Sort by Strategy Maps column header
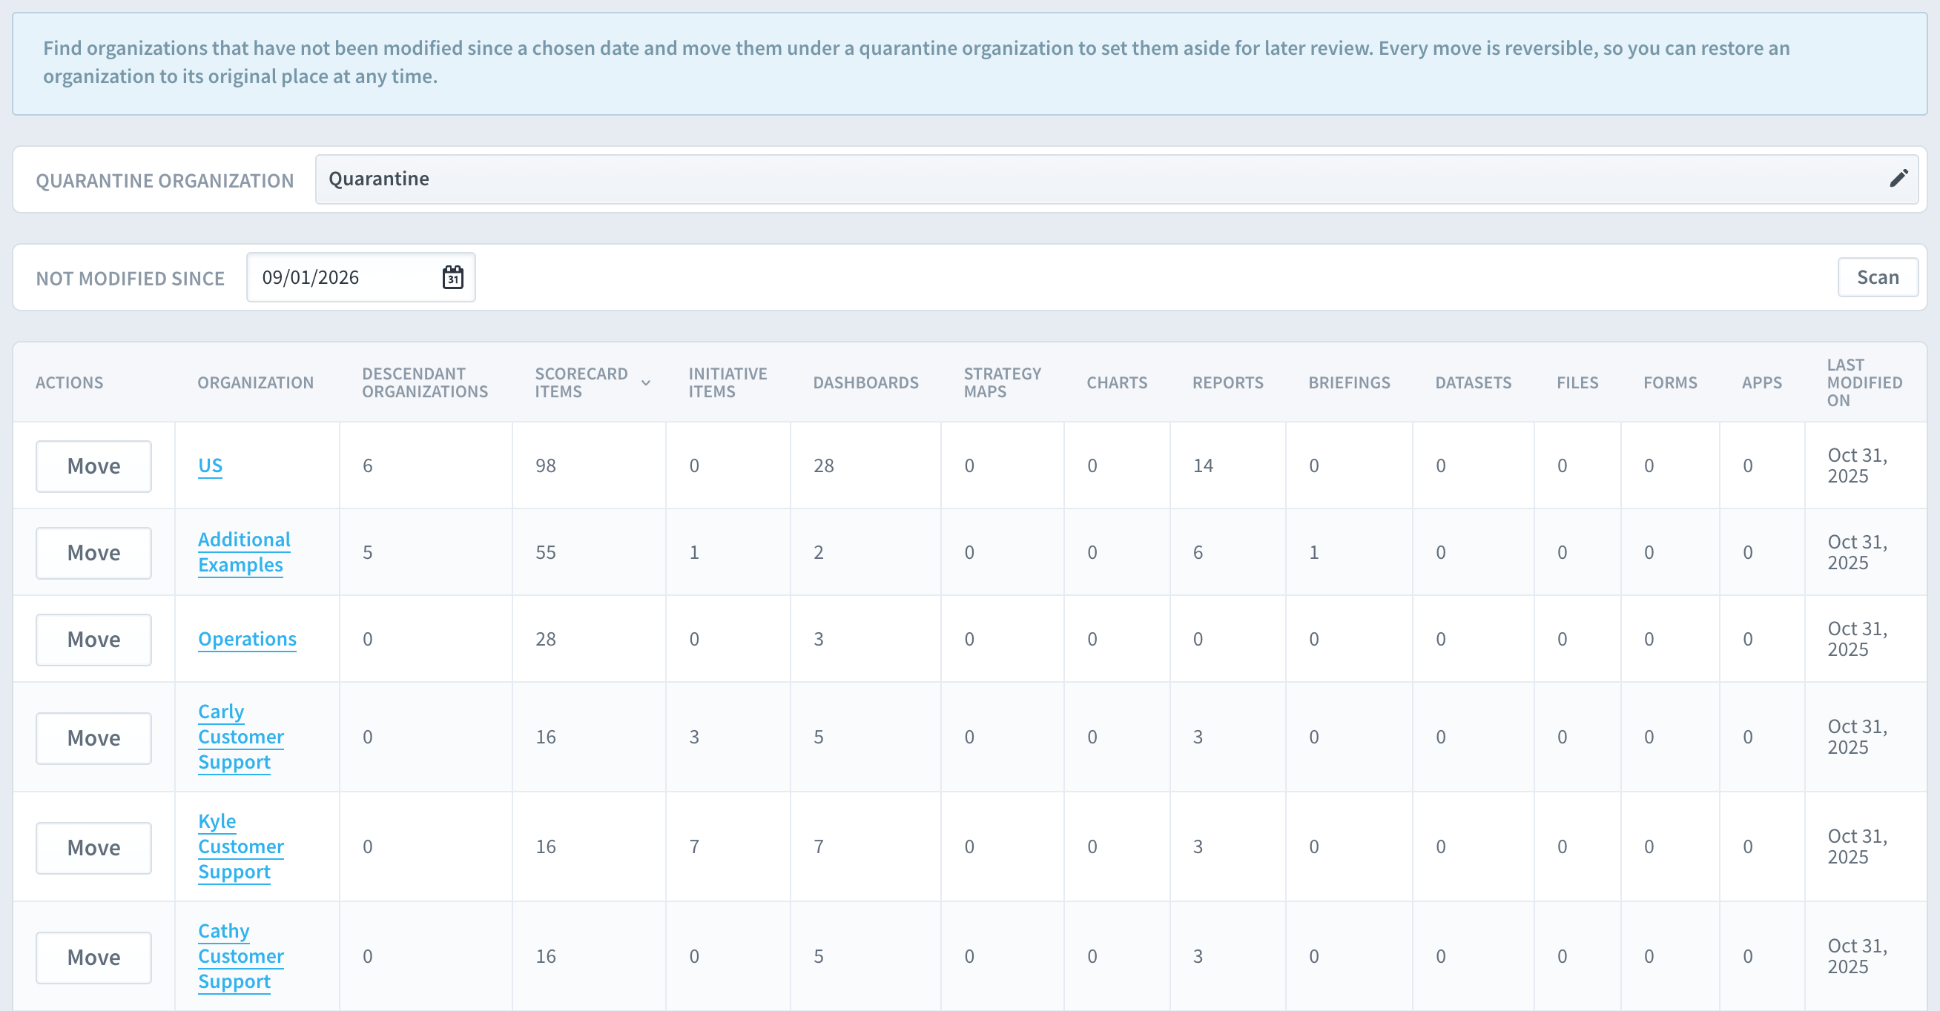1940x1011 pixels. (1002, 382)
